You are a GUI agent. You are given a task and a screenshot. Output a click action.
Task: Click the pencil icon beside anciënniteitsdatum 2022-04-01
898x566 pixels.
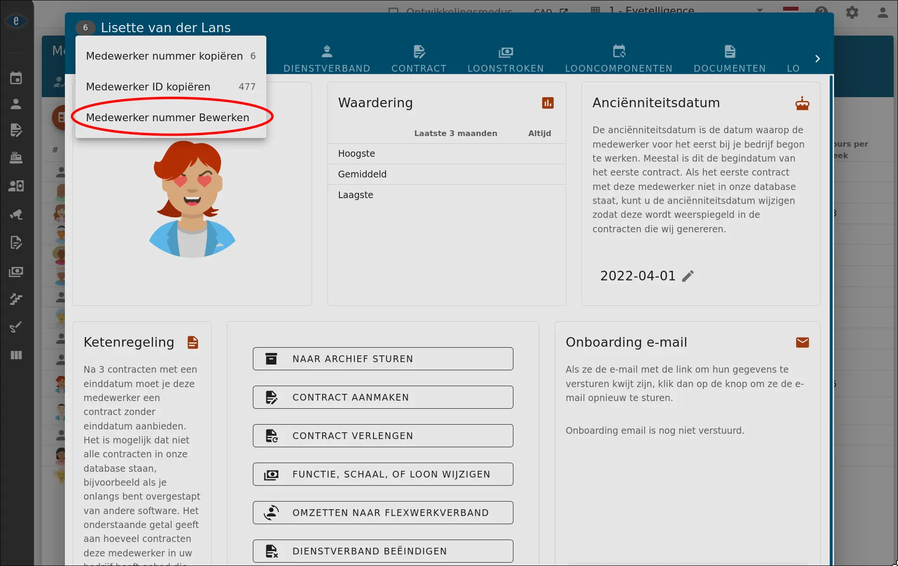pos(688,276)
